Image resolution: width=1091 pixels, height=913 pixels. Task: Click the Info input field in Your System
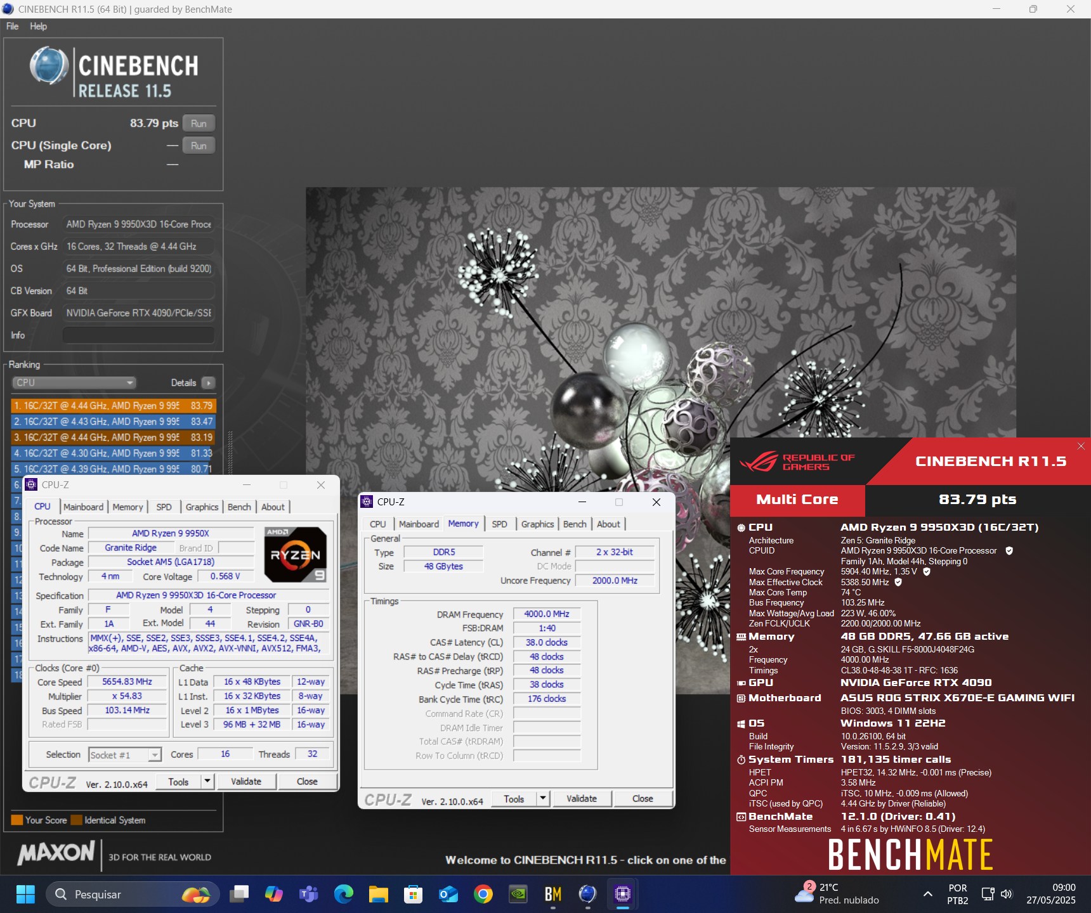(x=138, y=335)
